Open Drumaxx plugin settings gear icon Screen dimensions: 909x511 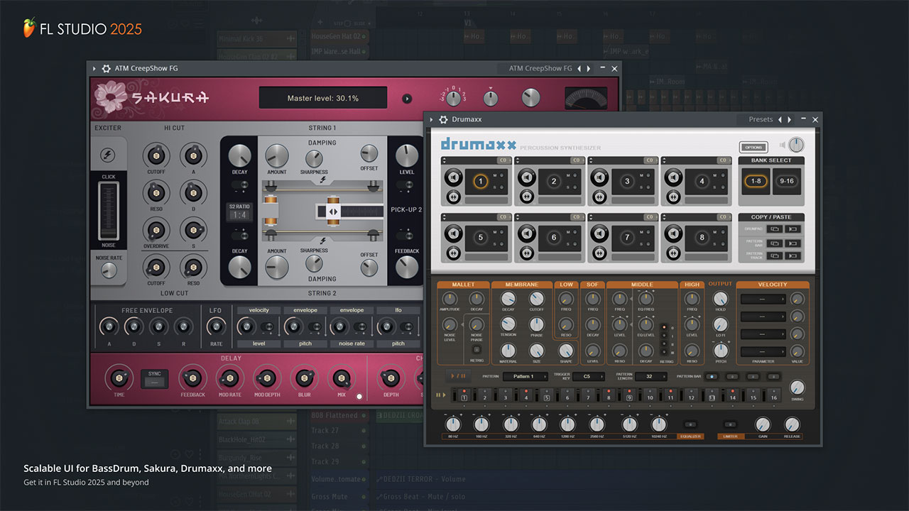(444, 119)
